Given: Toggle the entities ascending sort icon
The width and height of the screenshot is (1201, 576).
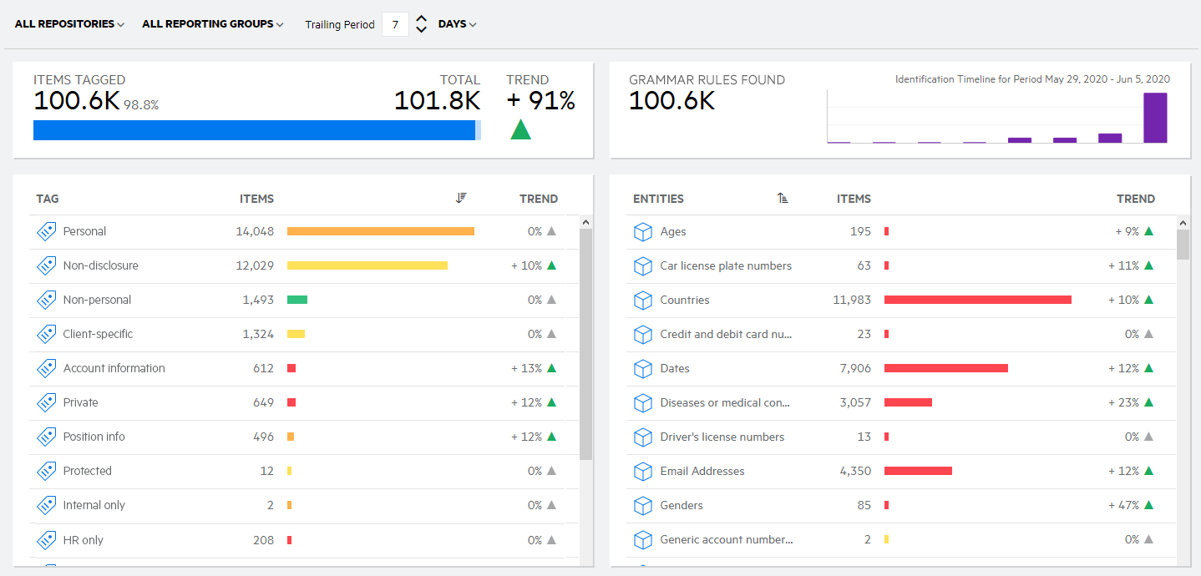Looking at the screenshot, I should 783,199.
